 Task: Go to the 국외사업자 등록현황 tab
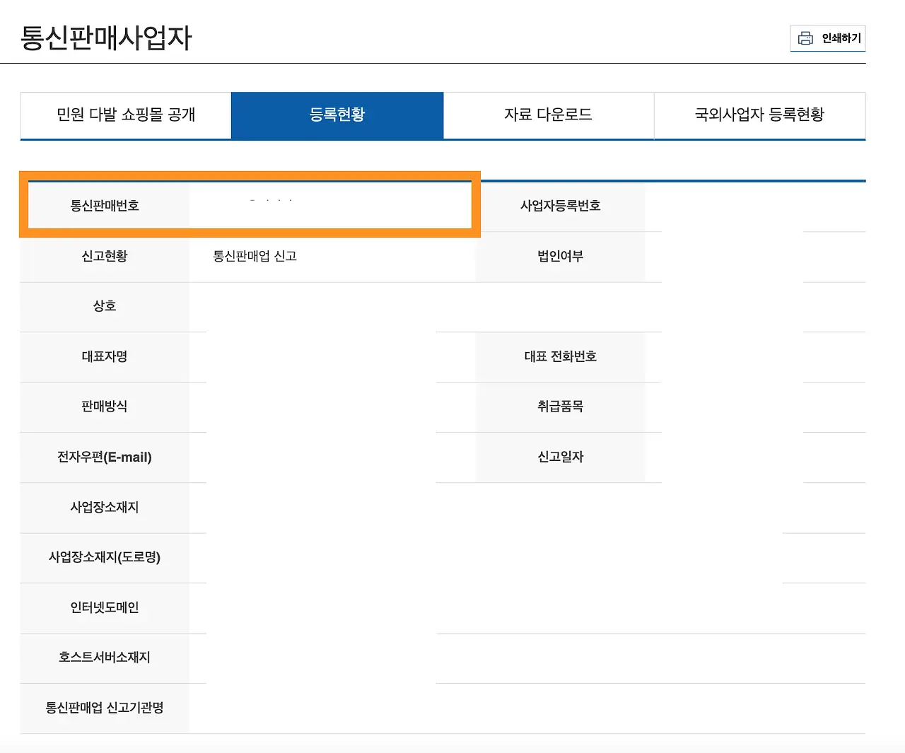click(x=759, y=115)
